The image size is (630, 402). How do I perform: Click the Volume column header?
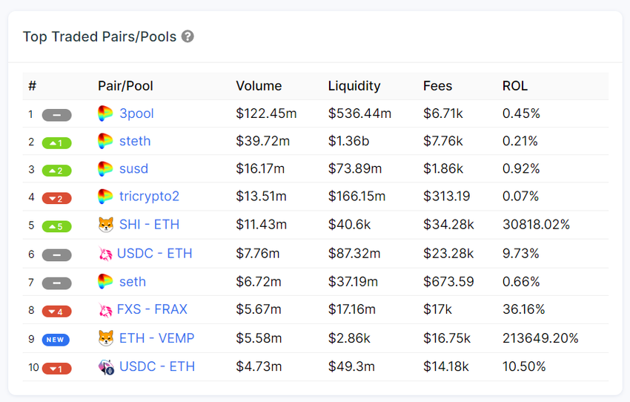click(259, 86)
